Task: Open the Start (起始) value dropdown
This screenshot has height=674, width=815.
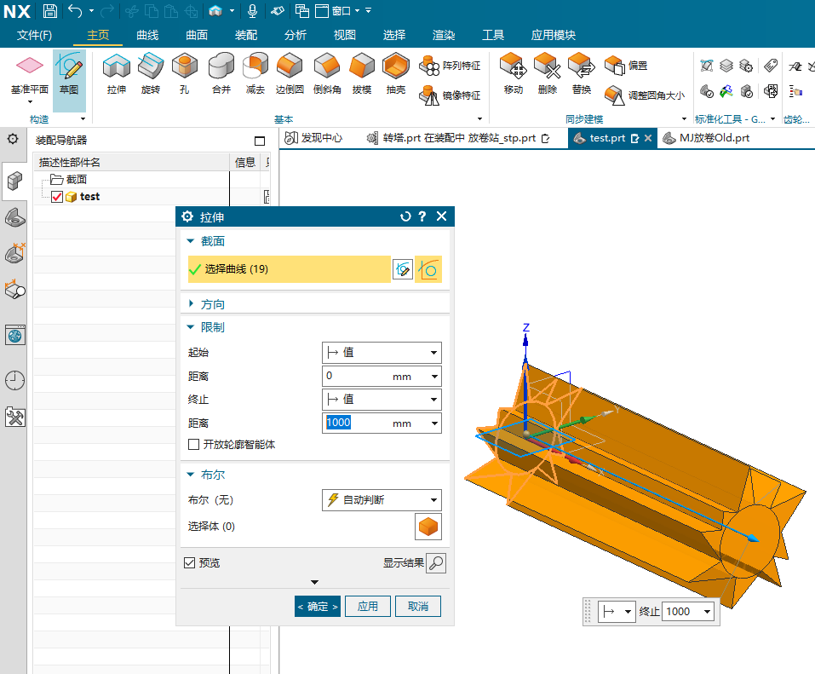Action: (382, 353)
